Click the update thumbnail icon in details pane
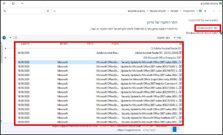223x135 pixels. [175, 129]
